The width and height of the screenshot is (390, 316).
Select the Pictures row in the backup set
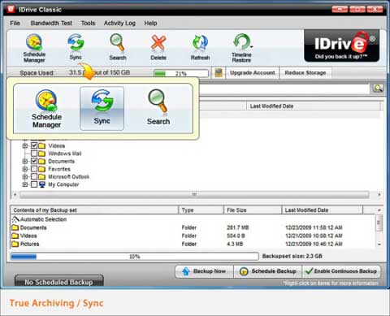[x=193, y=244]
